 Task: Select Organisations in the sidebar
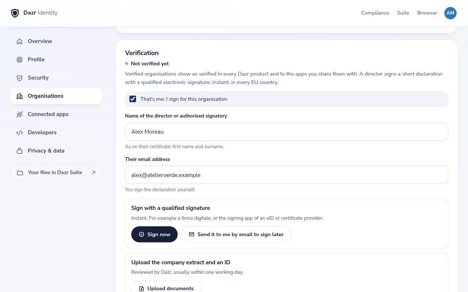pyautogui.click(x=56, y=96)
